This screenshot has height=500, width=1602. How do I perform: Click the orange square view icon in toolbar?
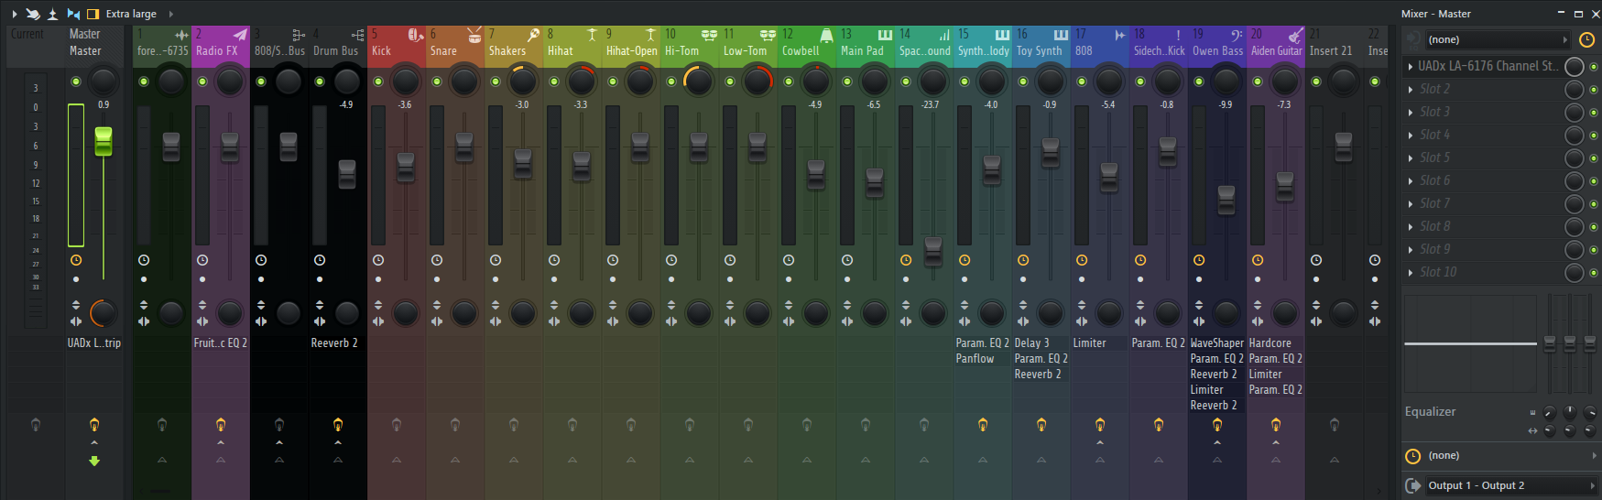click(x=93, y=14)
